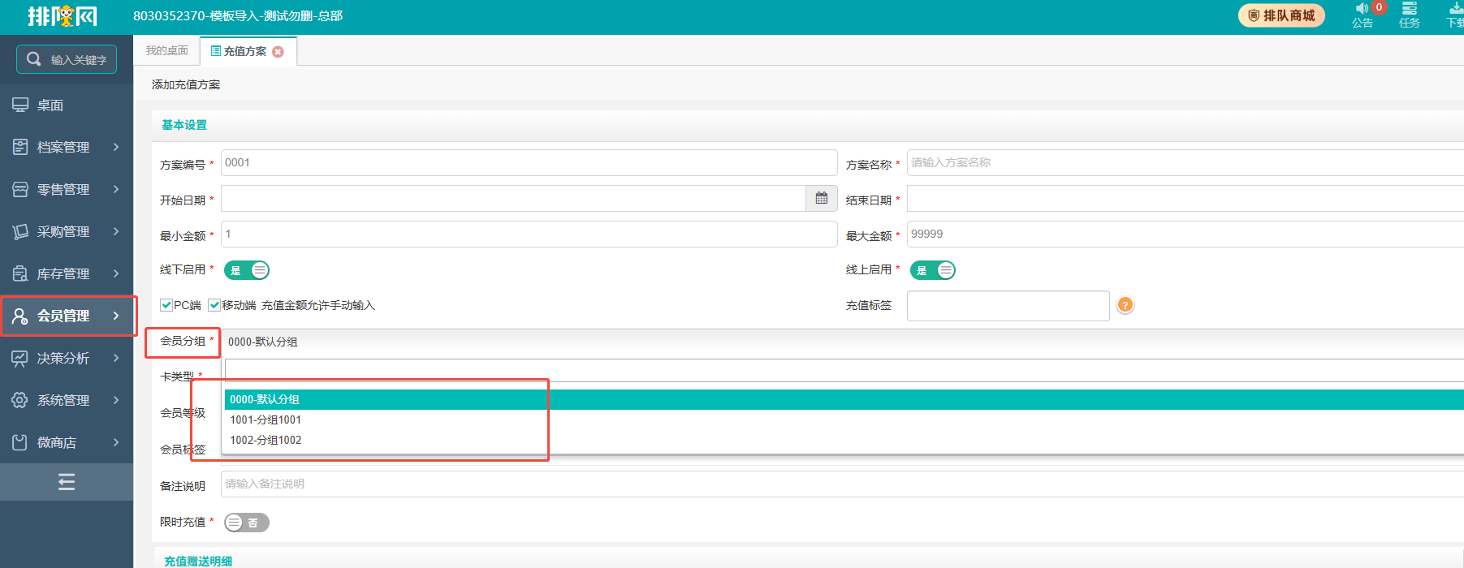Expand the 档案管理 chevron
The width and height of the screenshot is (1464, 568).
(116, 147)
